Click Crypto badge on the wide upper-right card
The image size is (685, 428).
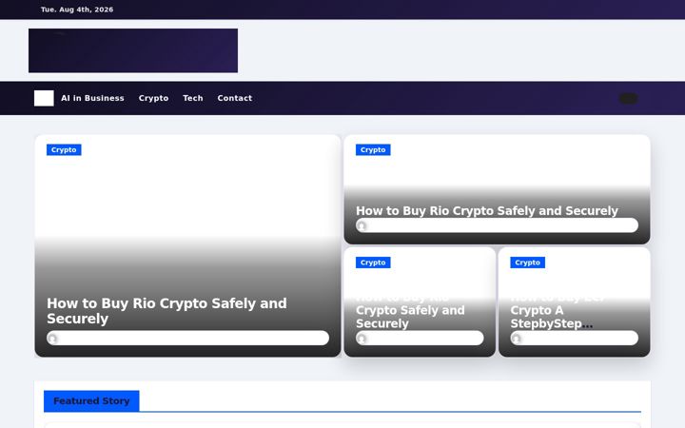point(373,150)
